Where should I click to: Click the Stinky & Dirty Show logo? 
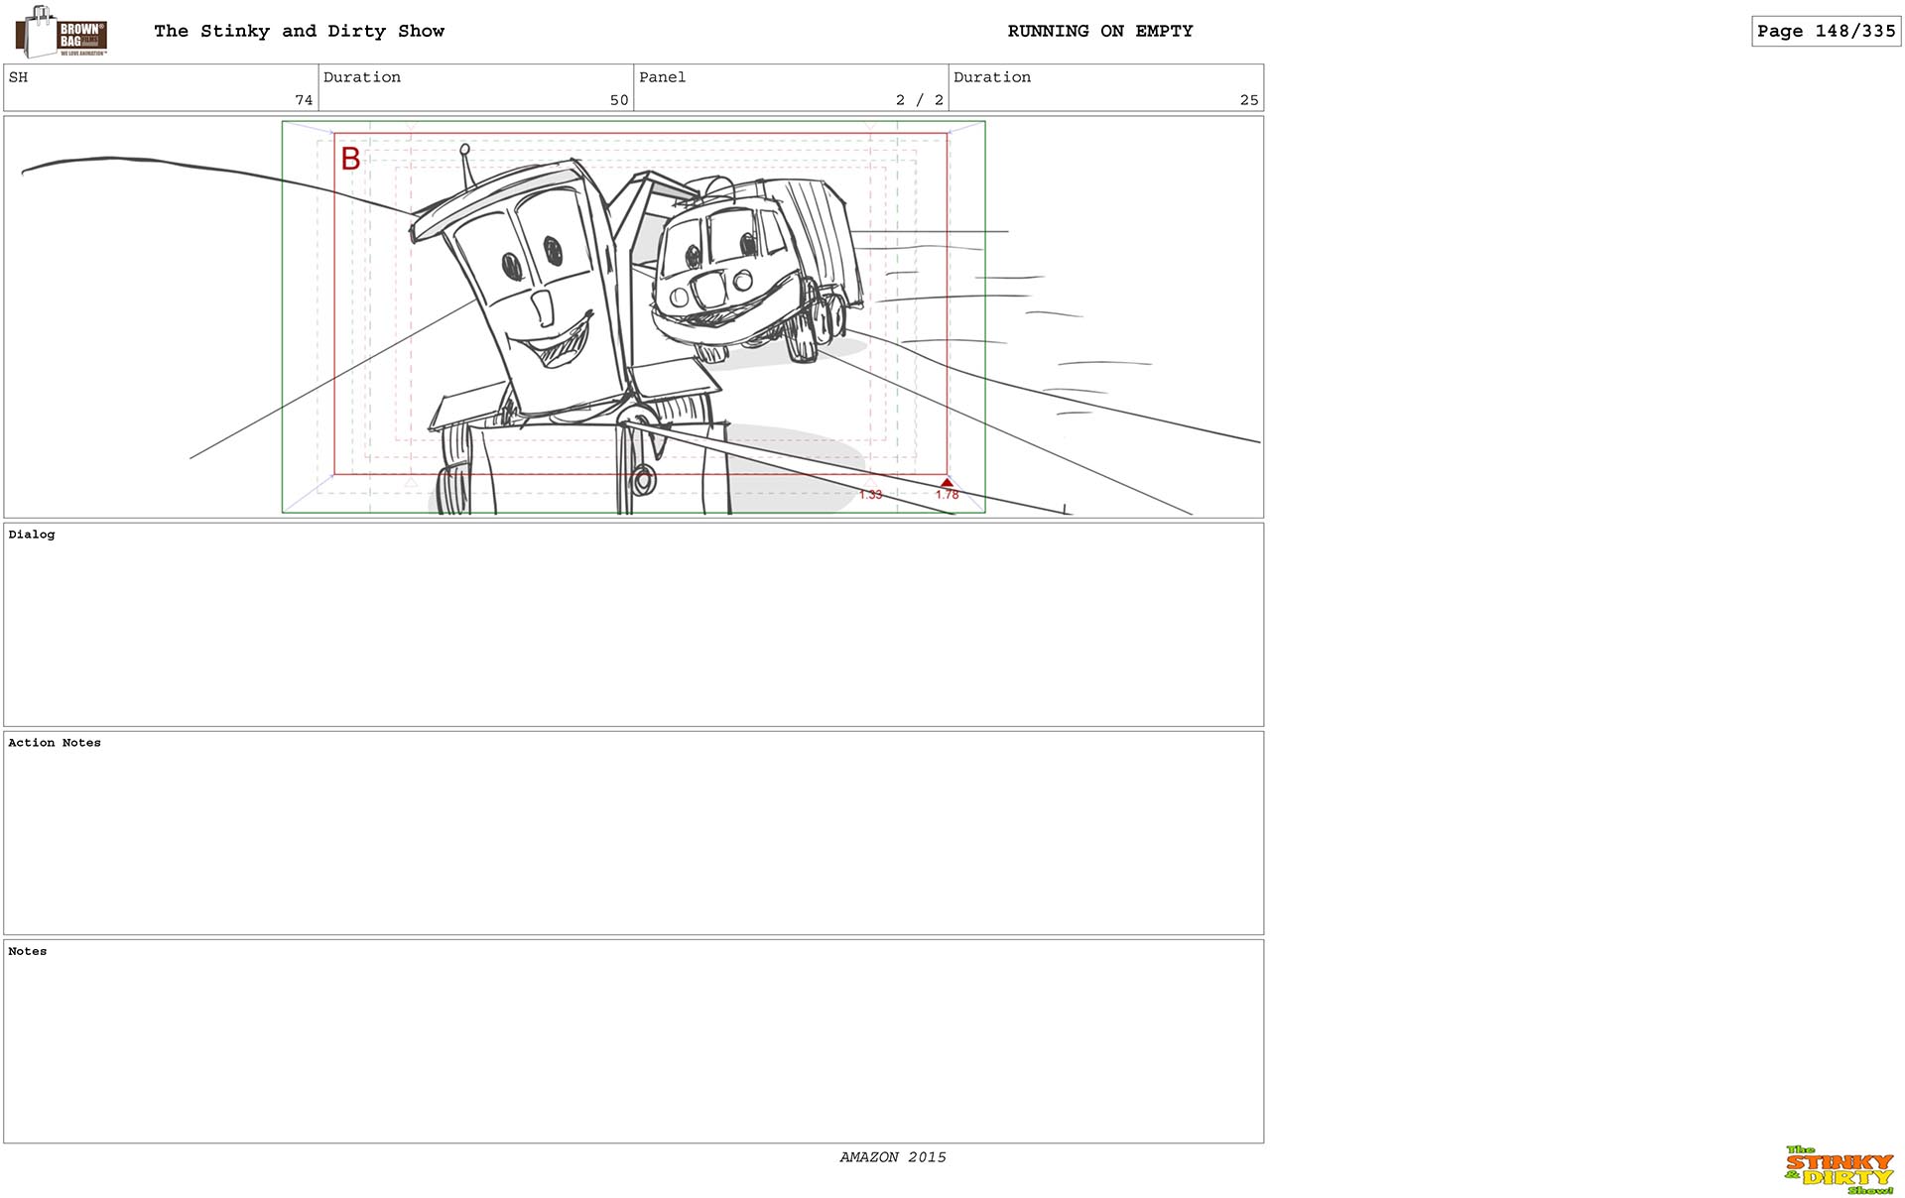[x=1839, y=1169]
